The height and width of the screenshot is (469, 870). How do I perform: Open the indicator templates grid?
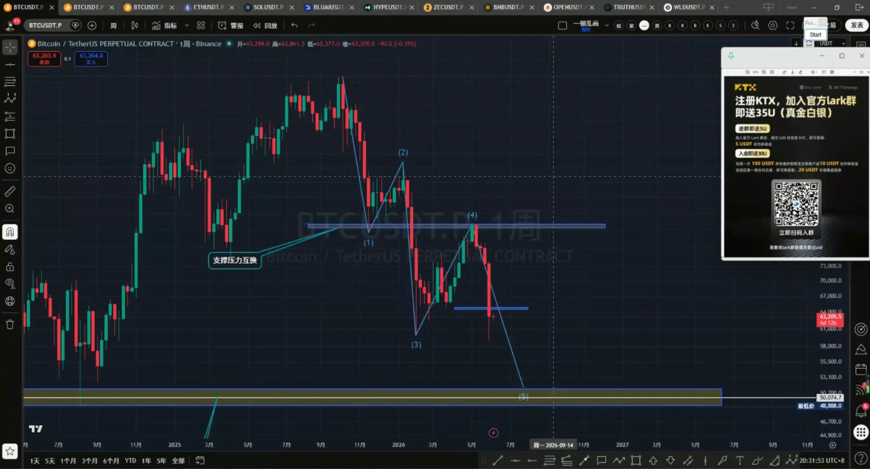(x=201, y=25)
